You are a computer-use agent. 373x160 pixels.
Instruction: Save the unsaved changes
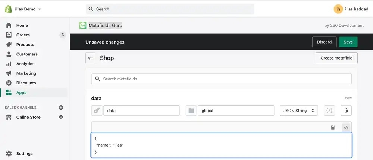pyautogui.click(x=348, y=42)
